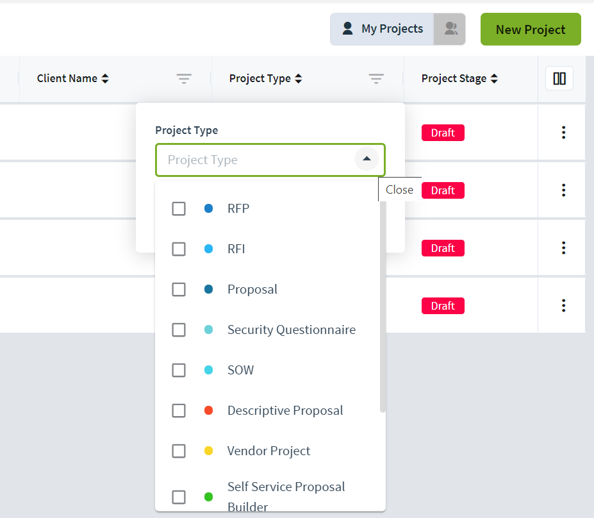Open the Project Type column filter icon
The width and height of the screenshot is (594, 518).
(376, 78)
